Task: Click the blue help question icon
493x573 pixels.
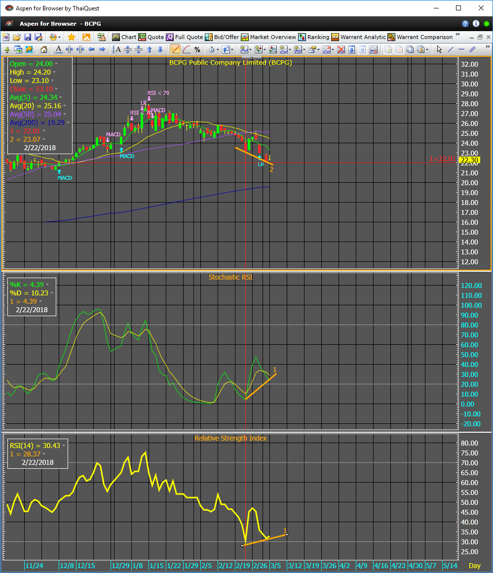Action: click(x=465, y=24)
